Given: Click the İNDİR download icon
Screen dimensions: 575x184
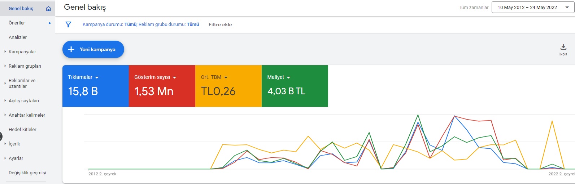Looking at the screenshot, I should 563,47.
